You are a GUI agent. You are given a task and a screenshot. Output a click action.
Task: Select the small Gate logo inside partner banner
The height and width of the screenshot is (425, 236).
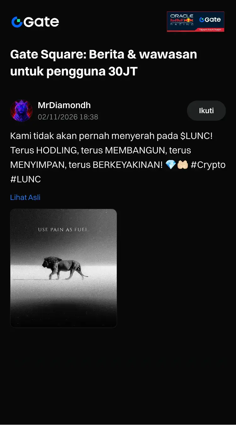pos(210,19)
